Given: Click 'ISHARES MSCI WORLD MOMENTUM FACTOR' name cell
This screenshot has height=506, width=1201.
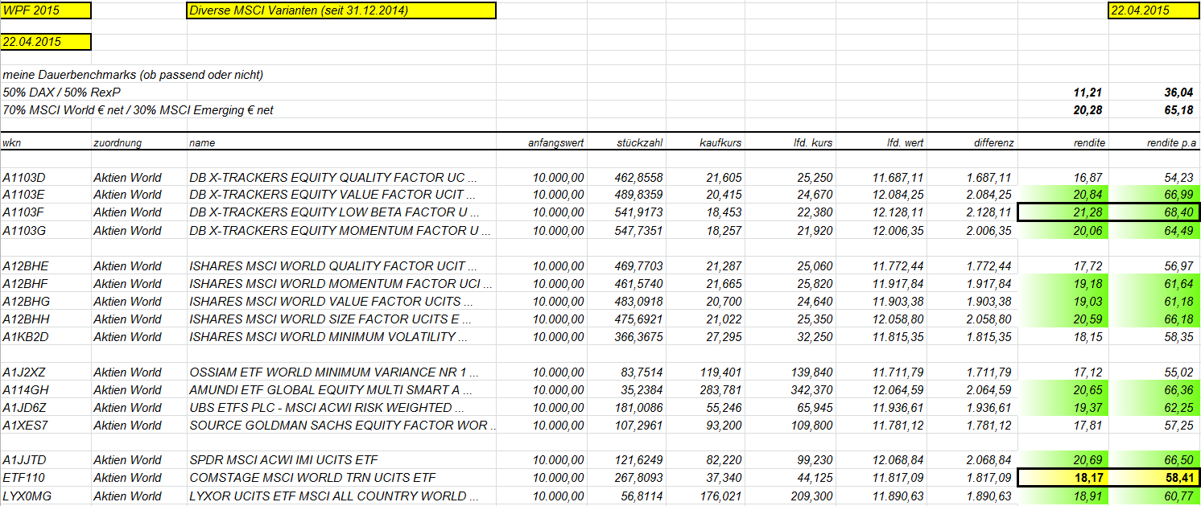Looking at the screenshot, I should coord(341,283).
